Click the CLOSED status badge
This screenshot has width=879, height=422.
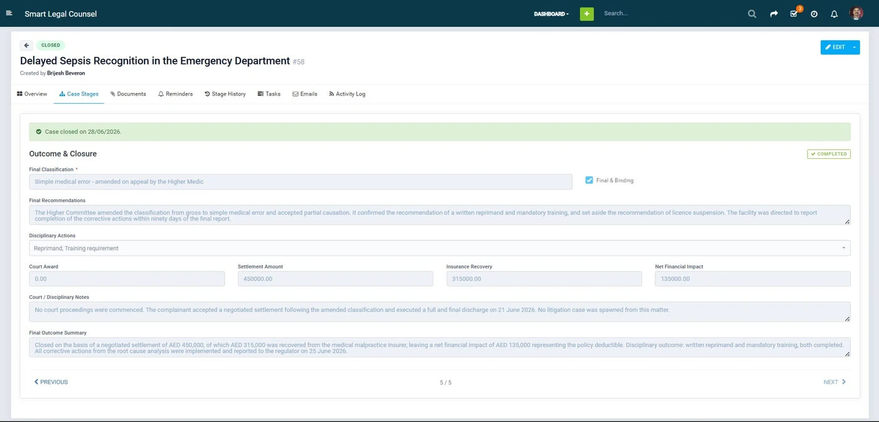51,45
